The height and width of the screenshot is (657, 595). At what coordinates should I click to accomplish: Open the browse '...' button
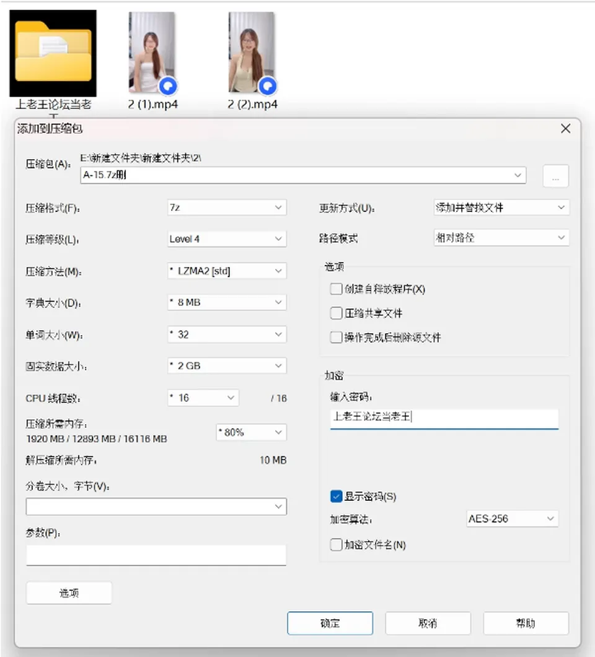pyautogui.click(x=555, y=176)
